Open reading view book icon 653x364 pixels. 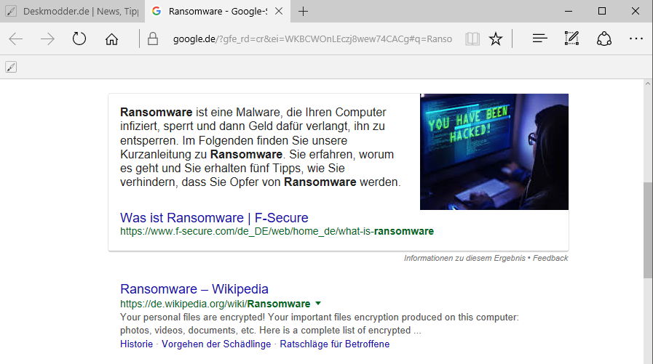pos(472,39)
